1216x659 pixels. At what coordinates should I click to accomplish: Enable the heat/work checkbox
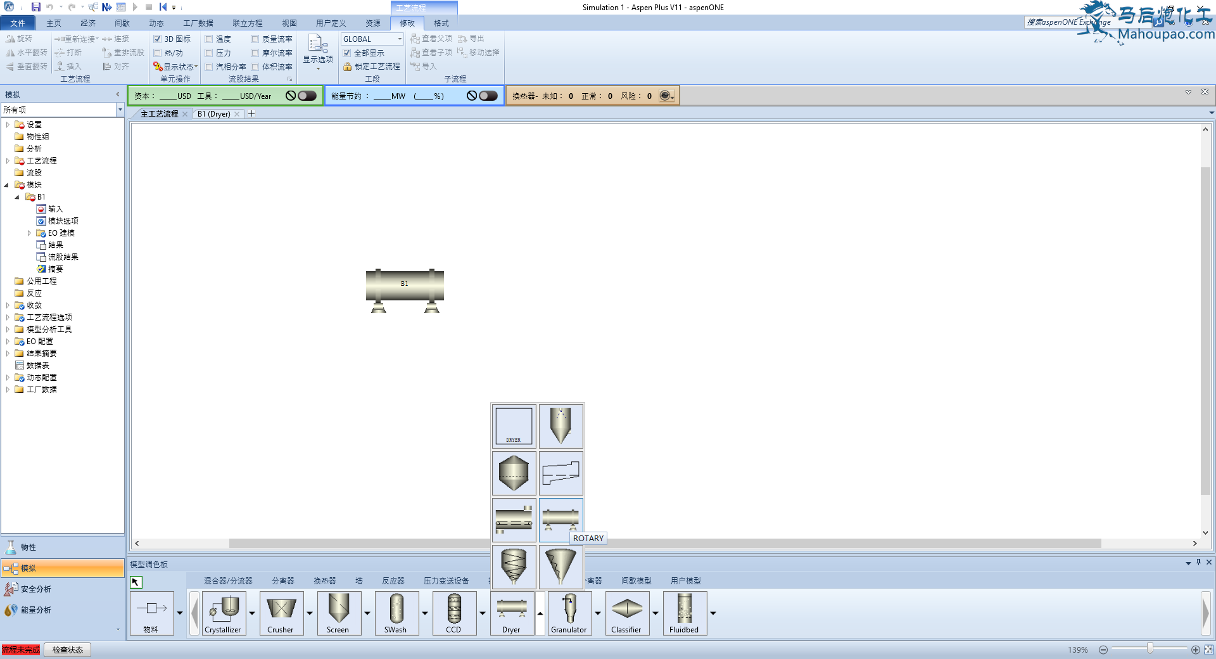click(x=158, y=53)
